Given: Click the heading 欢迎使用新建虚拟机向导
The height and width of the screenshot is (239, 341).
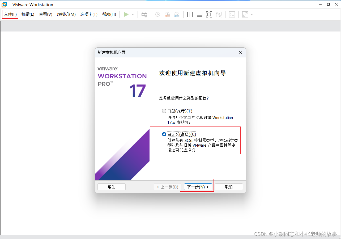Looking at the screenshot, I should pos(192,73).
